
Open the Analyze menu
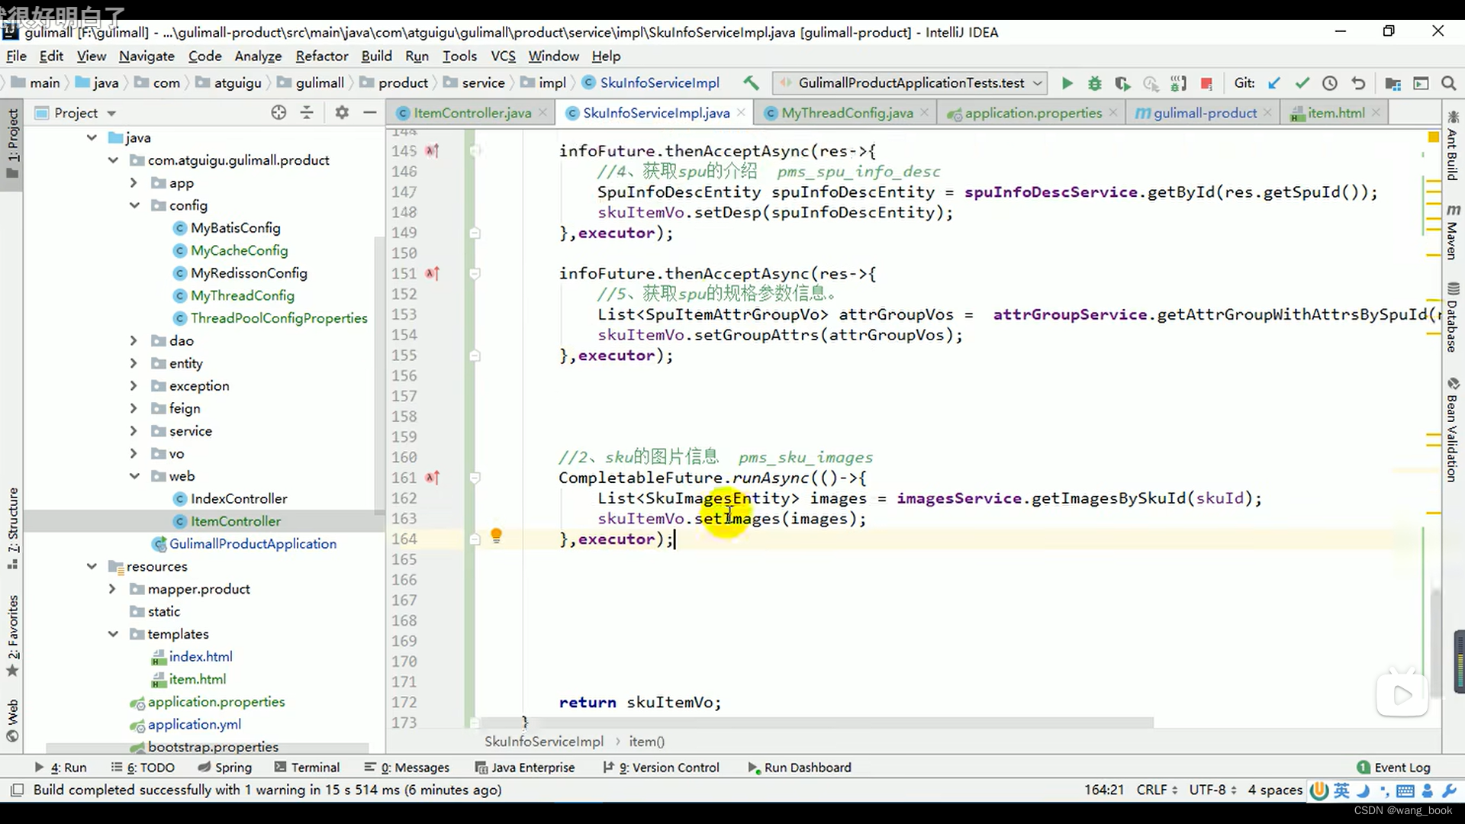point(258,56)
